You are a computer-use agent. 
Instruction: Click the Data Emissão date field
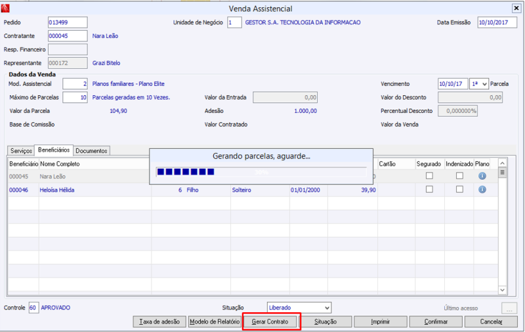(x=497, y=22)
